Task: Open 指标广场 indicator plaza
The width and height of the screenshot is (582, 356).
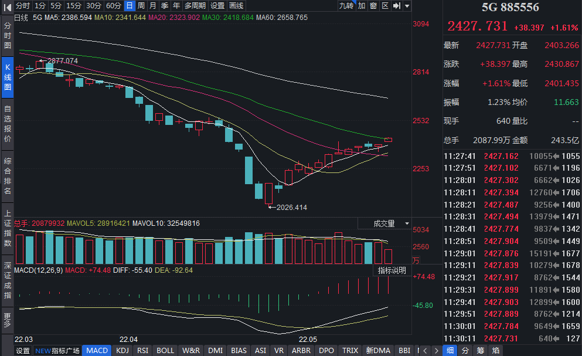Action: [57, 350]
